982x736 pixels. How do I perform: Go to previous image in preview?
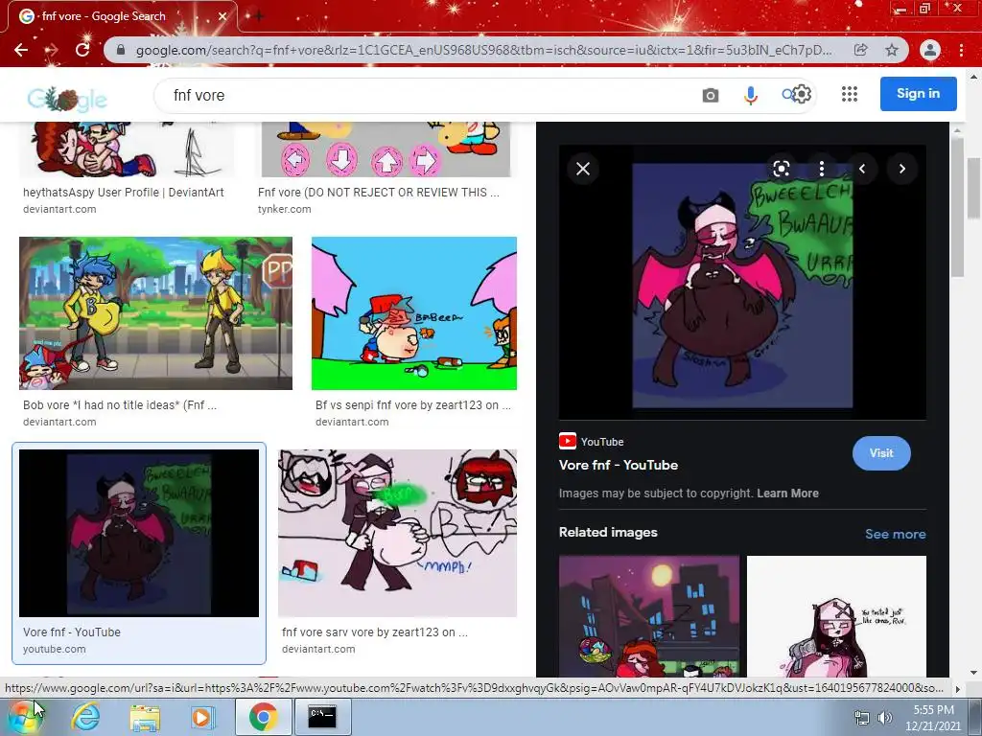tap(862, 169)
